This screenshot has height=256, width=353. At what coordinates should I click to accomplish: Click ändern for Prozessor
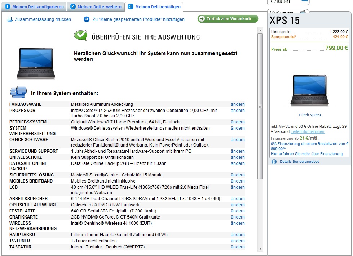click(x=238, y=111)
